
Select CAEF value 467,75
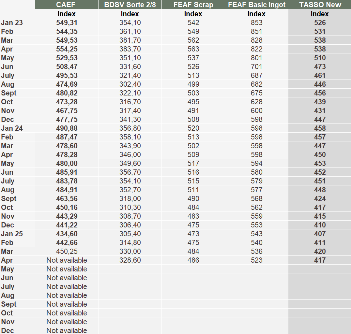tap(67, 110)
